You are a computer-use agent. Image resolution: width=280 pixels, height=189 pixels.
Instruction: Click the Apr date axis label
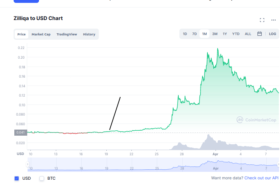[216, 154]
